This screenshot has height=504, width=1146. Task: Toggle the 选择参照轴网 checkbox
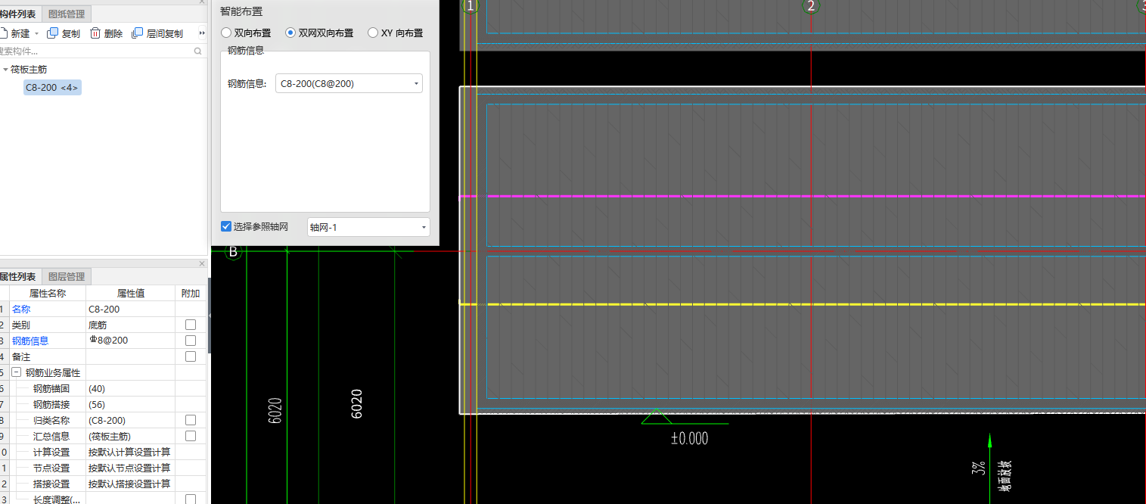pos(226,226)
